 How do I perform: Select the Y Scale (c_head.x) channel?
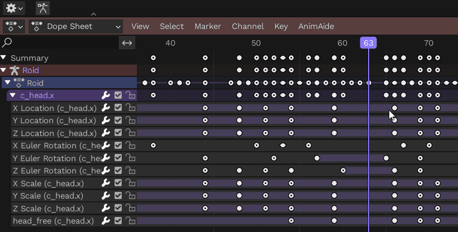click(x=47, y=196)
